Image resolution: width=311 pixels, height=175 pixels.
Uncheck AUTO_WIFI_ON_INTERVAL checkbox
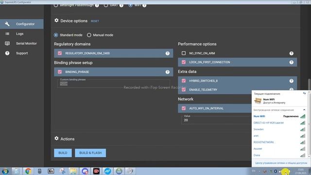click(x=184, y=108)
